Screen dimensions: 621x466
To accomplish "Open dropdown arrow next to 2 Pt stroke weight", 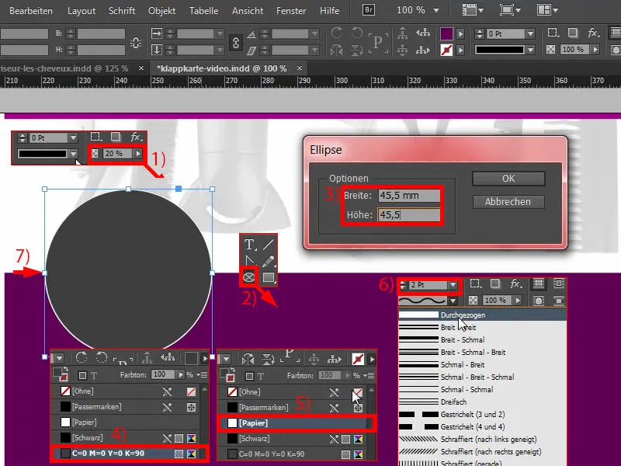I will pos(453,285).
